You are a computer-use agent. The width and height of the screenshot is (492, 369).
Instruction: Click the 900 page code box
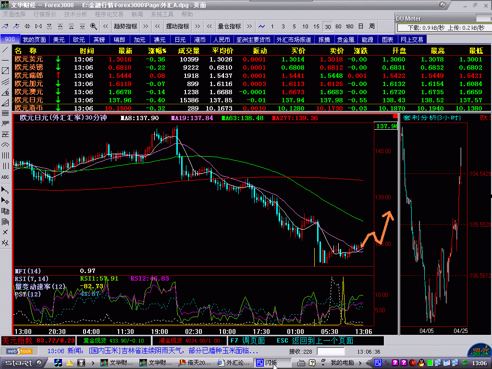click(10, 39)
